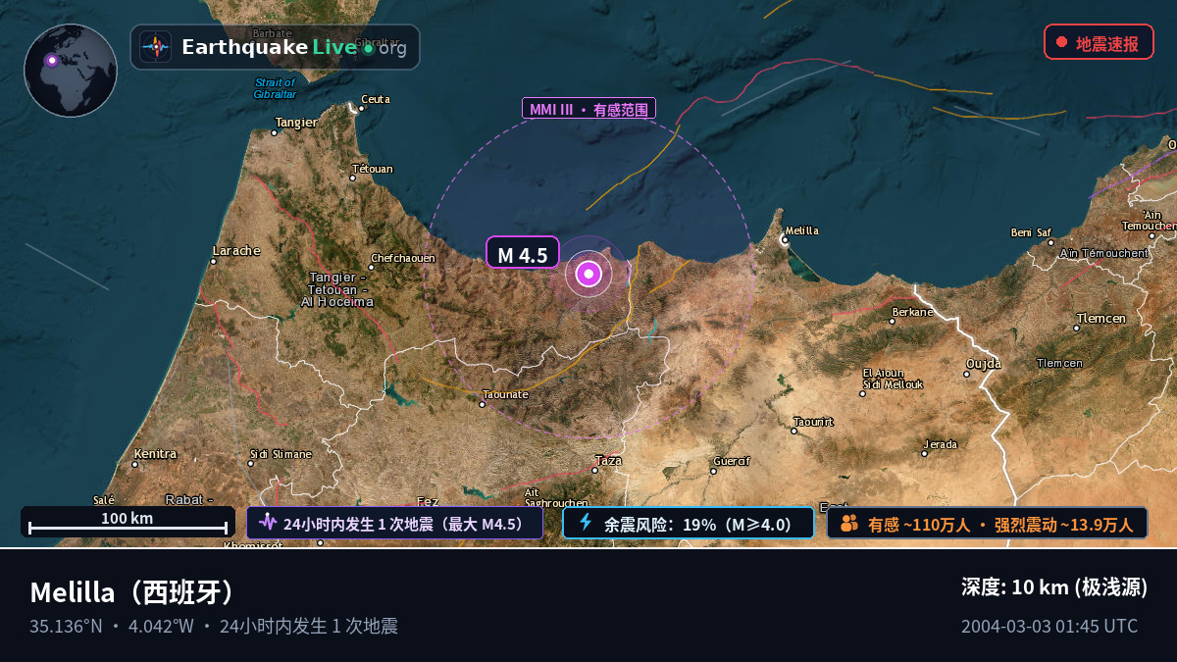
Task: Click the M 4.5 magnitude label
Action: click(x=523, y=253)
